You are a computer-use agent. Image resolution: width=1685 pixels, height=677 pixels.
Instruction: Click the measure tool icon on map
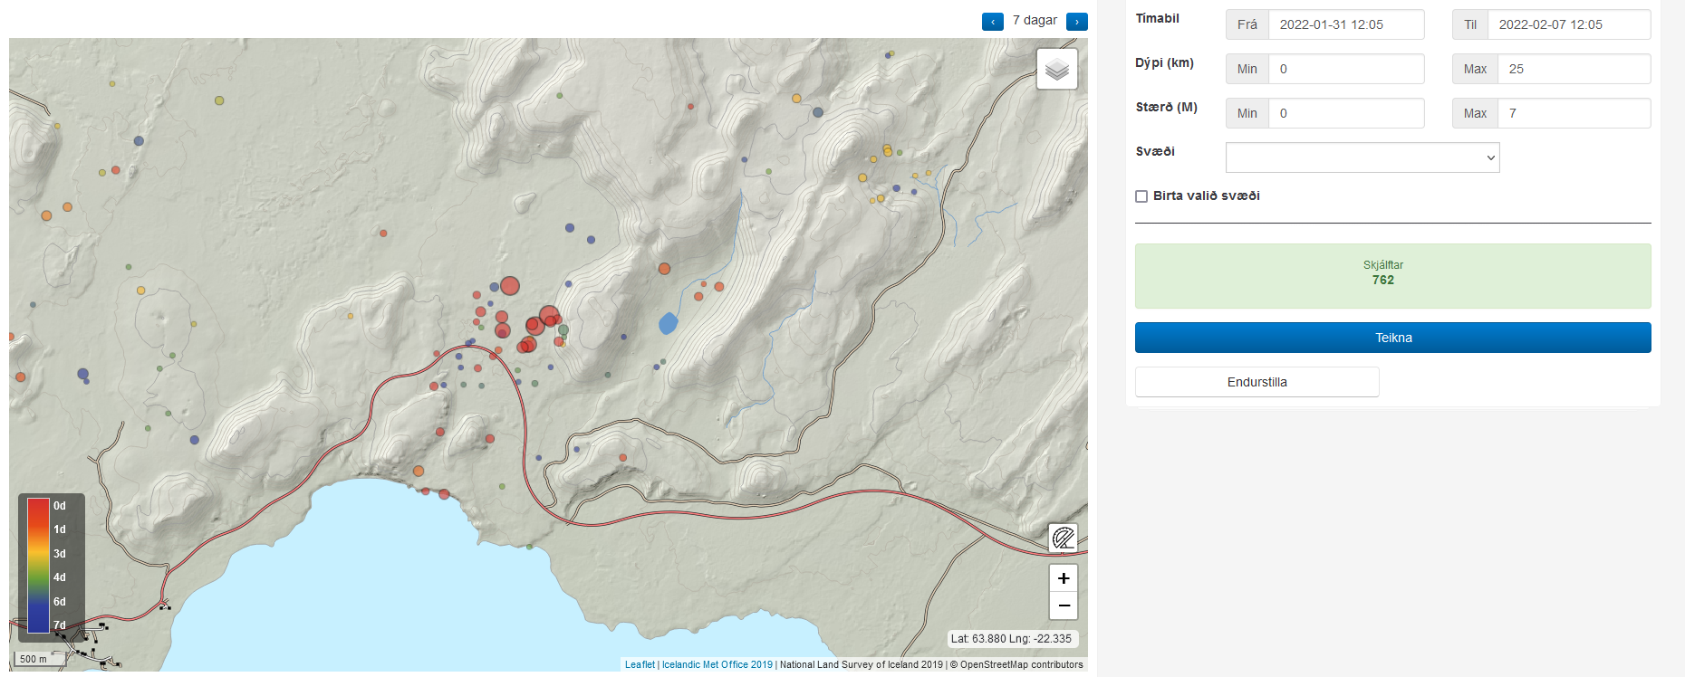click(x=1063, y=538)
